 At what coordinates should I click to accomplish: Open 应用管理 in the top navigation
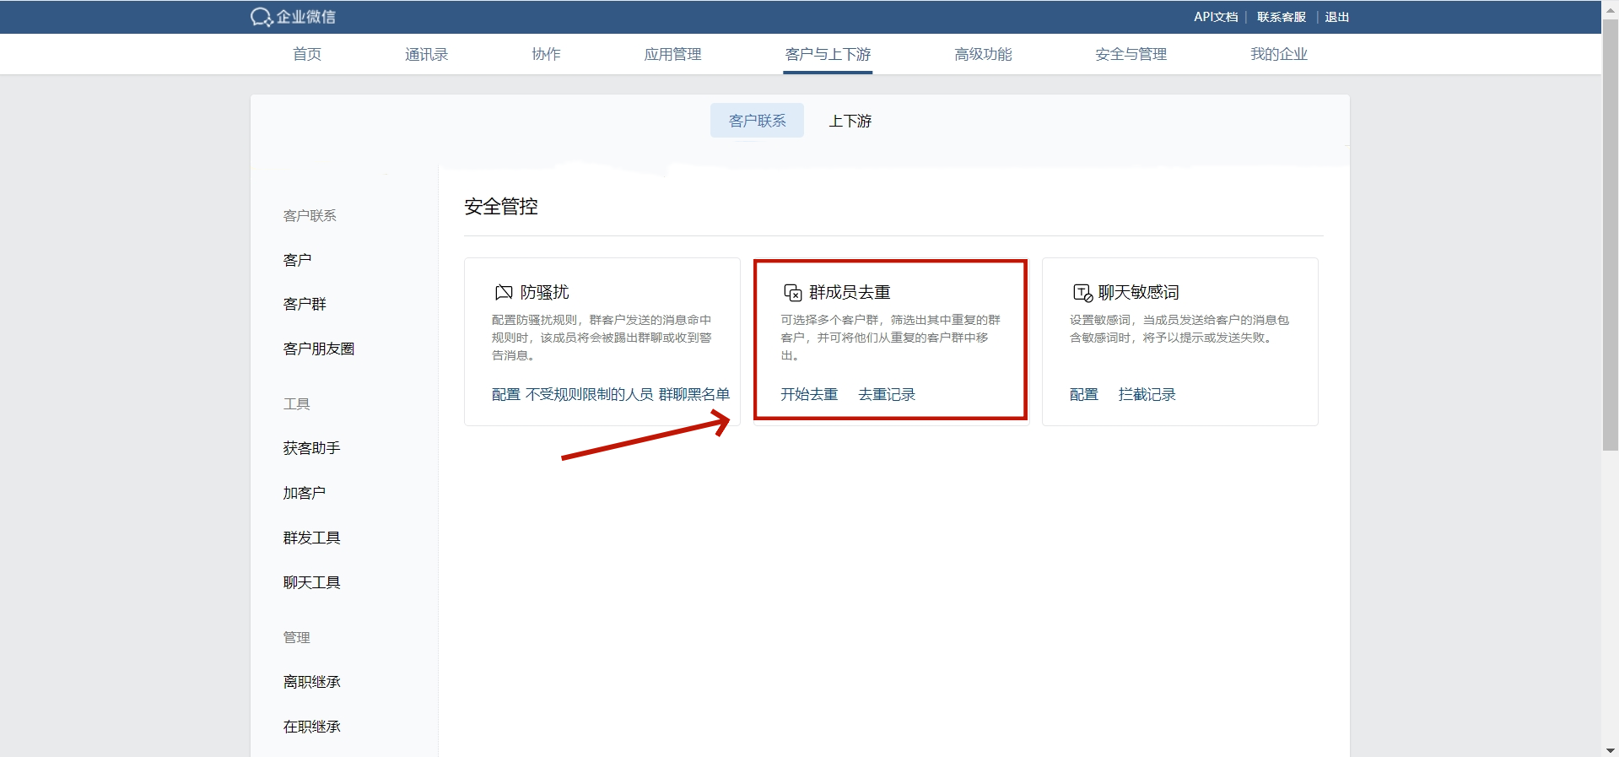point(672,54)
